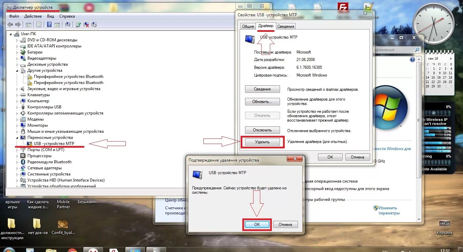Open the Файл menu
Viewport: 463px width, 252px height.
pos(14,16)
